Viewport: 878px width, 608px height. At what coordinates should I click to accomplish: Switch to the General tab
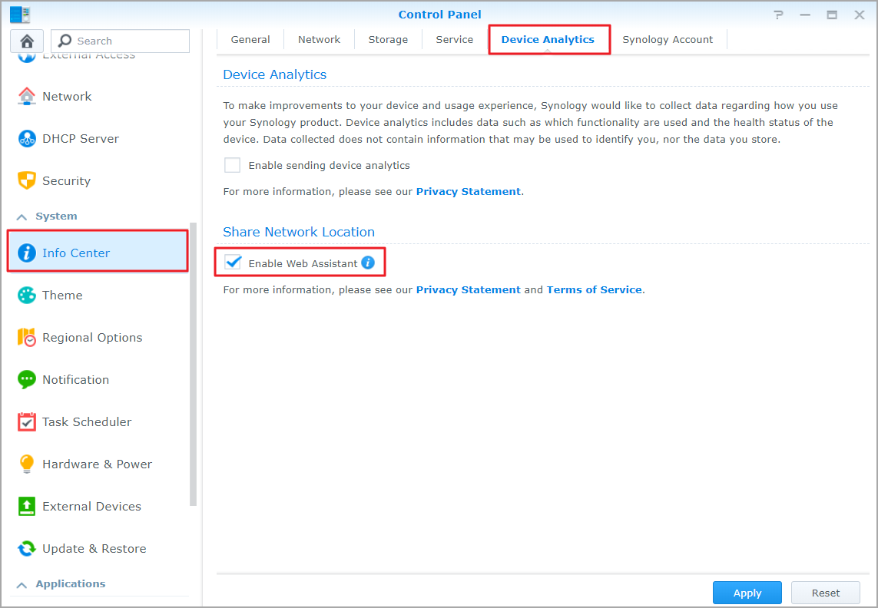(x=250, y=40)
